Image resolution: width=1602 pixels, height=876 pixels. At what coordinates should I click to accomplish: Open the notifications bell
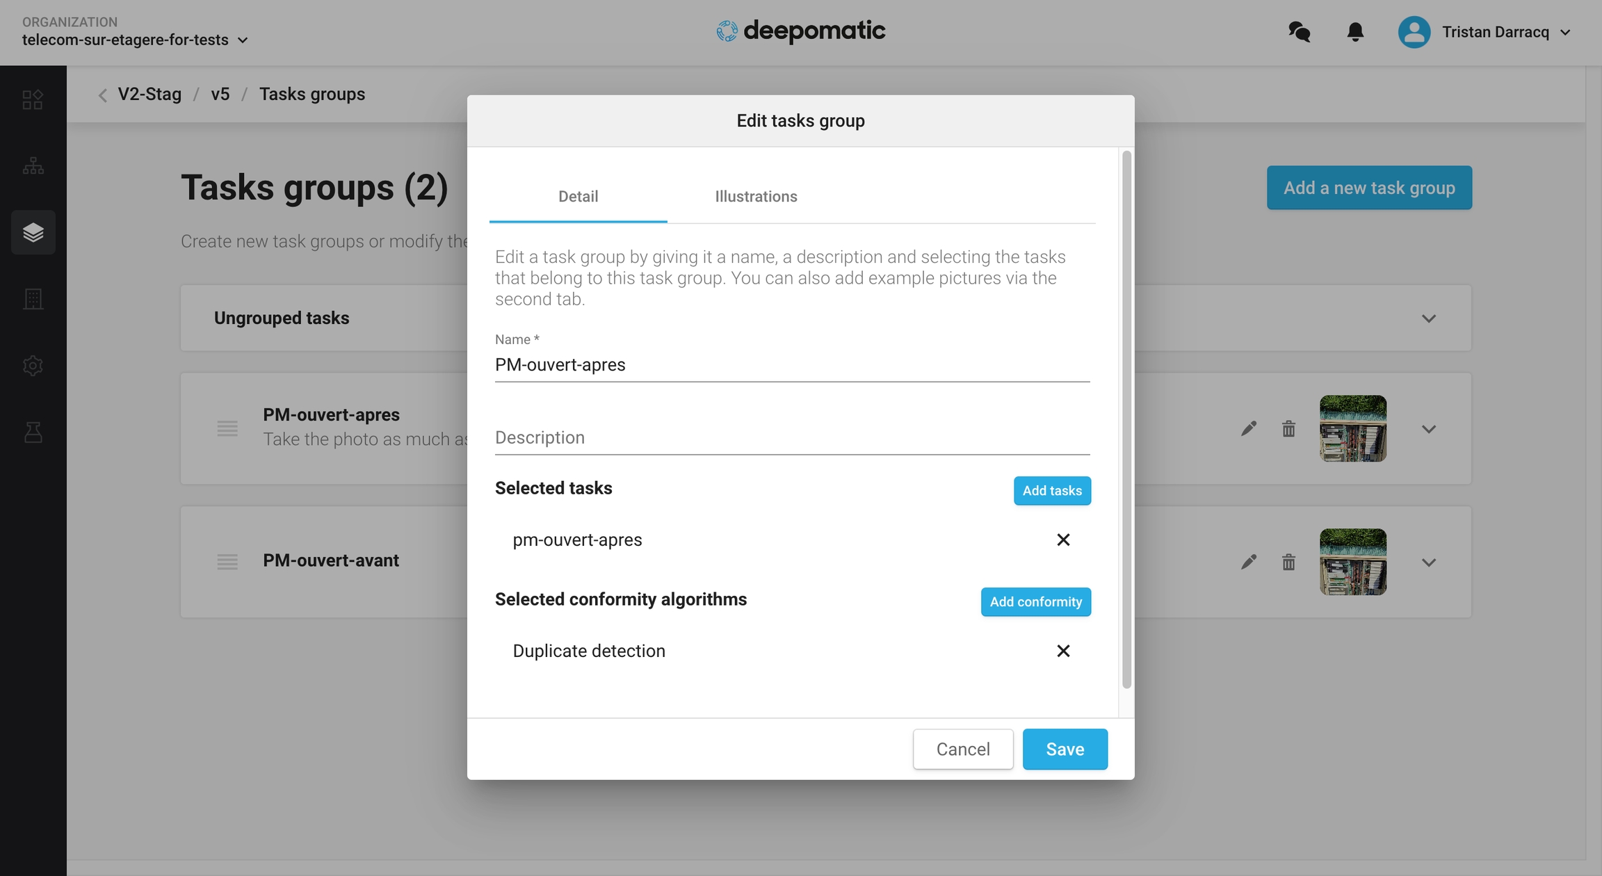1354,32
